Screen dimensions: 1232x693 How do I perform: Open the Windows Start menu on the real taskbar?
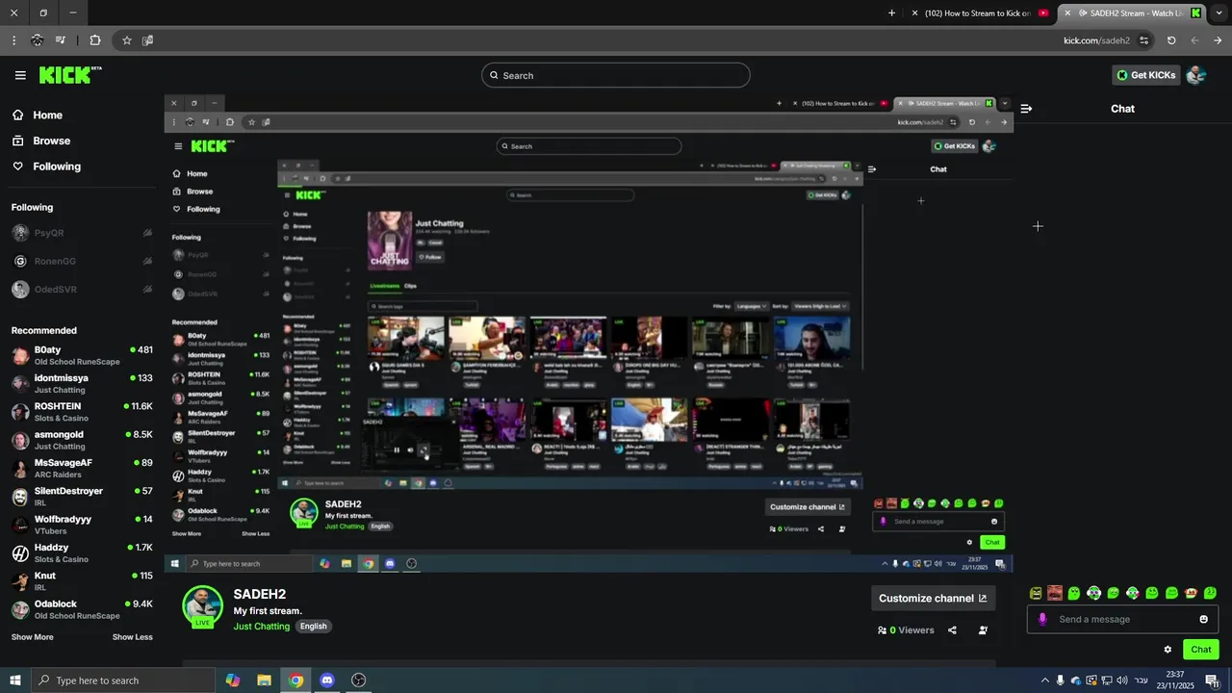15,680
